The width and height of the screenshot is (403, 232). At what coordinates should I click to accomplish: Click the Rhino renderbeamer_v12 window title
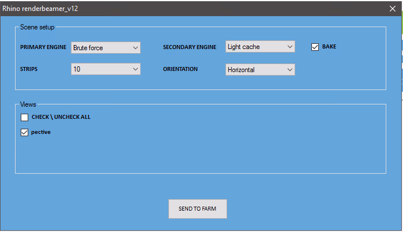click(x=40, y=9)
